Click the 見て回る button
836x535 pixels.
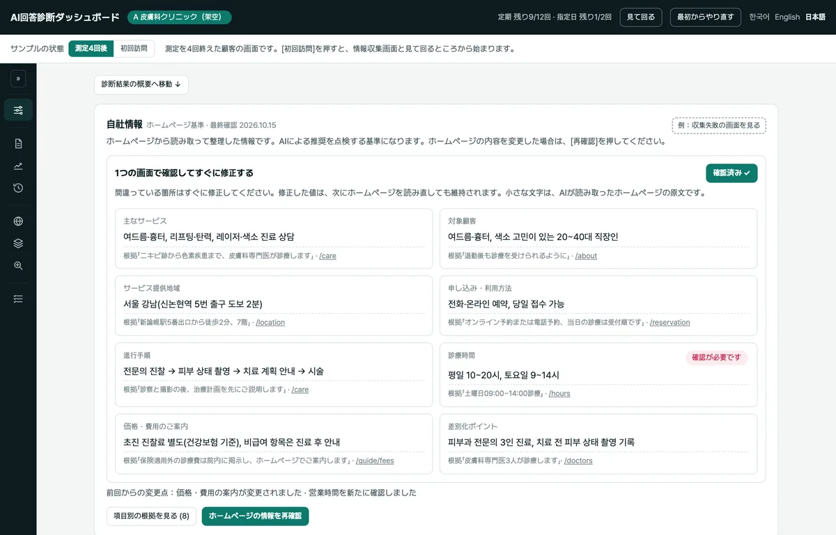(641, 17)
